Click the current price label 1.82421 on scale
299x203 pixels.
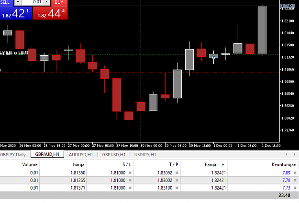pos(288,6)
